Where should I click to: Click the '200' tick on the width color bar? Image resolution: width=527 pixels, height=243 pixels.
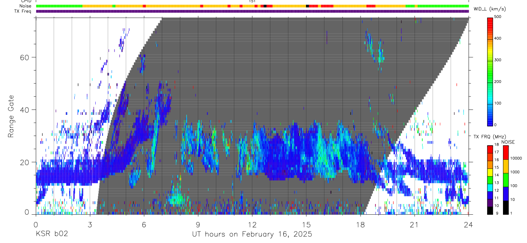click(497, 82)
